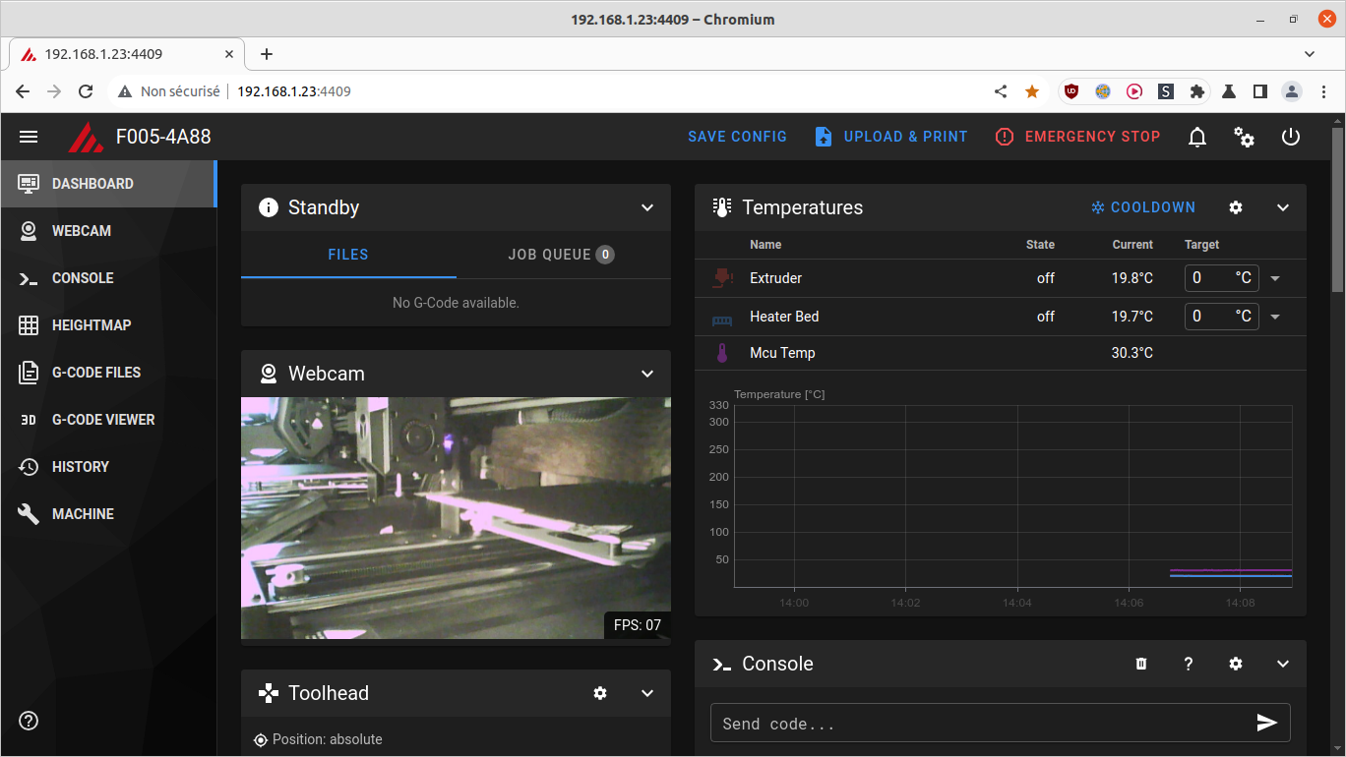Toggle the hamburger navigation menu
This screenshot has height=757, width=1346.
pos(29,137)
